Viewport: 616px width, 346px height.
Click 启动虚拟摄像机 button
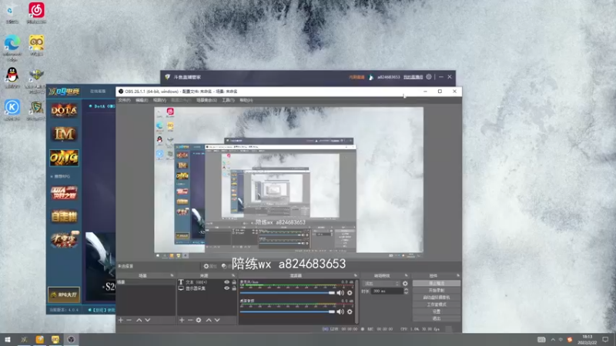(437, 298)
